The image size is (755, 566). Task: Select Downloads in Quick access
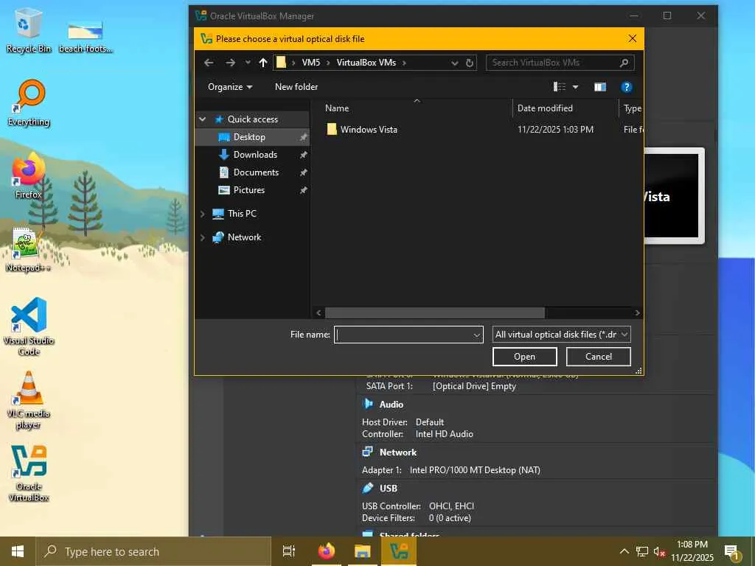[255, 155]
